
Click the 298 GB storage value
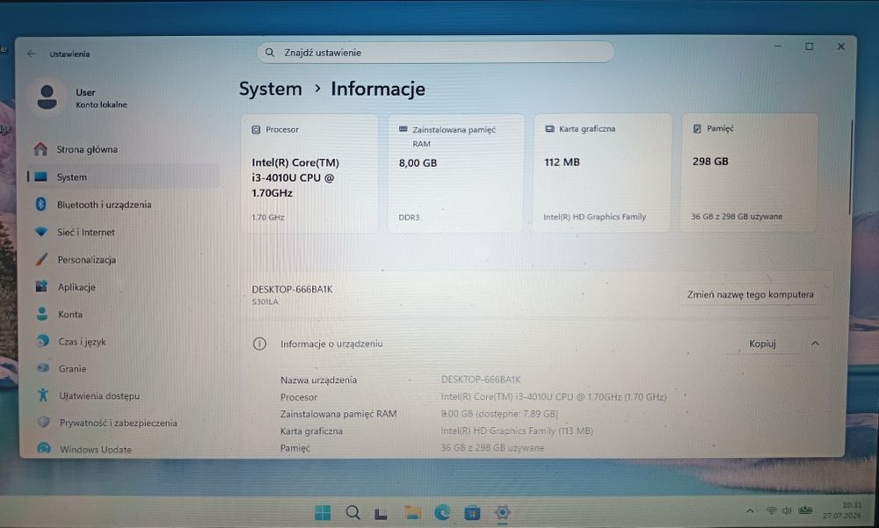click(710, 162)
